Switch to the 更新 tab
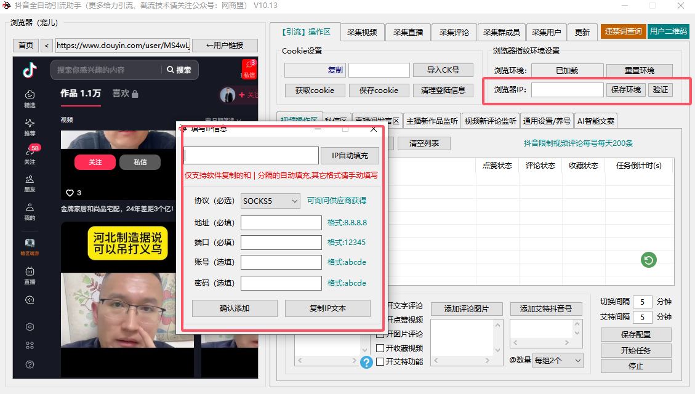The height and width of the screenshot is (394, 695). 582,33
